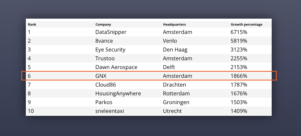
Task: Click the Eye Security company name
Action: tap(110, 50)
